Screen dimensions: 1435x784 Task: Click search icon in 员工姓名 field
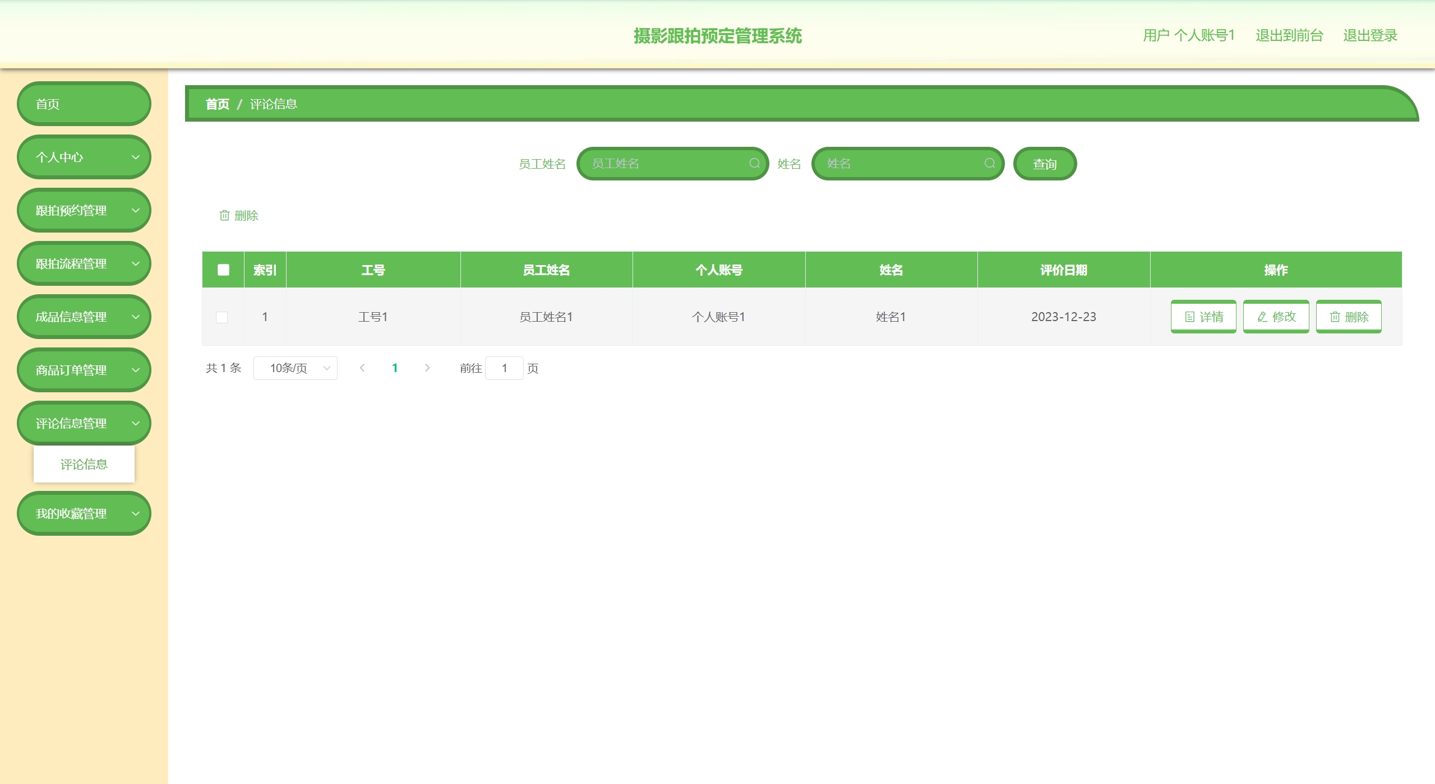(754, 163)
